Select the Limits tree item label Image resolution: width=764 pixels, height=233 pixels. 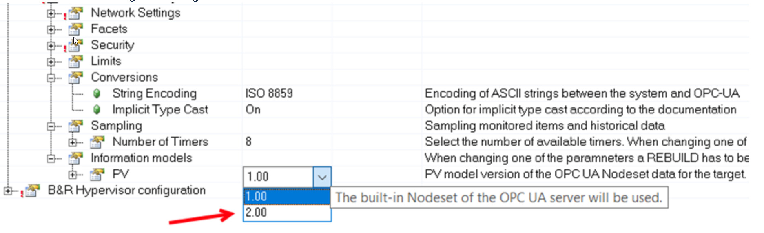pyautogui.click(x=106, y=61)
